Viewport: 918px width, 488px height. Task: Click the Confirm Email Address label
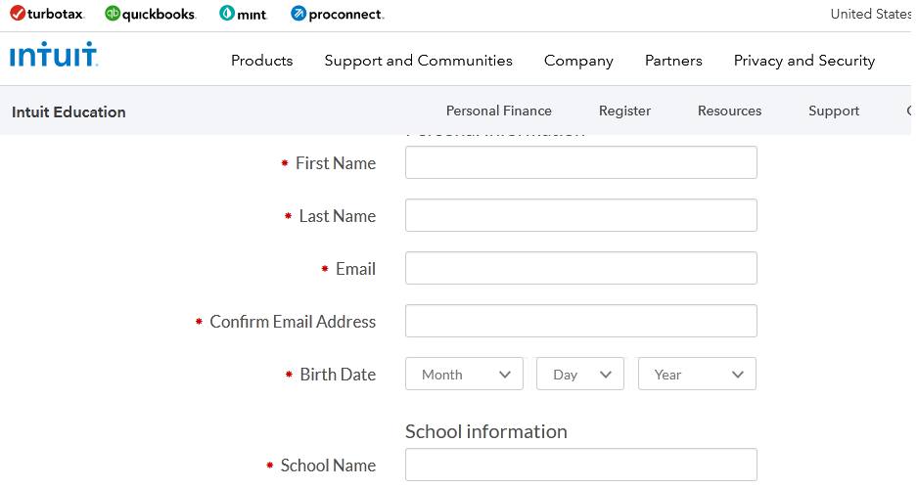pos(293,321)
